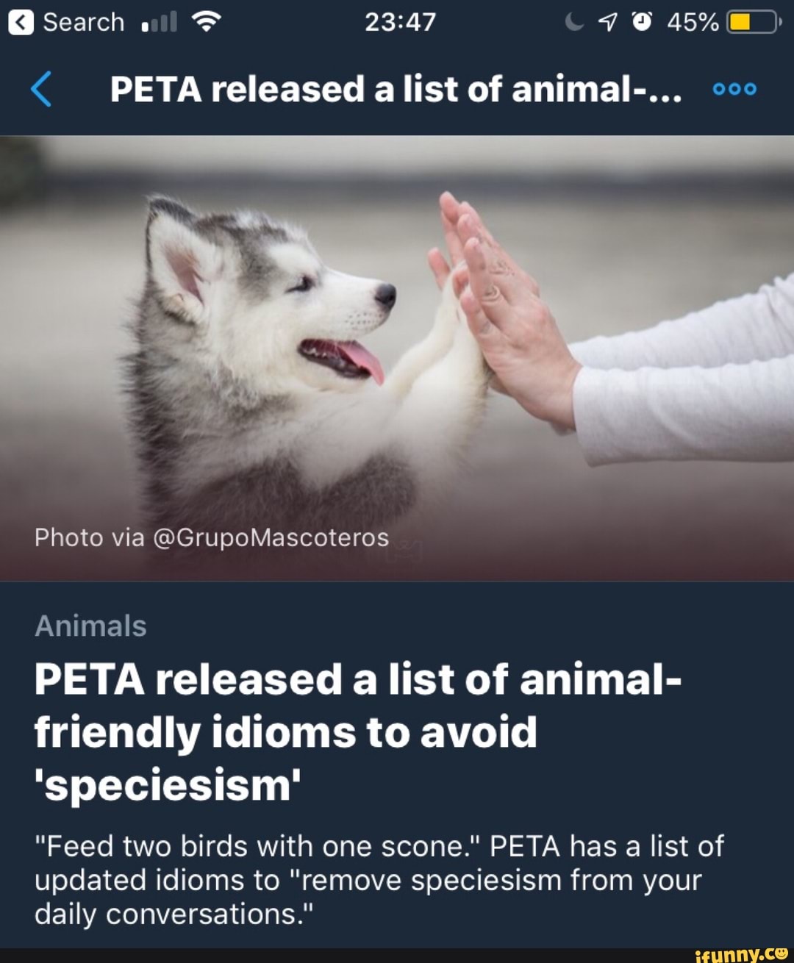Tap the clock showing 23:47
This screenshot has height=963, width=794.
[x=400, y=21]
